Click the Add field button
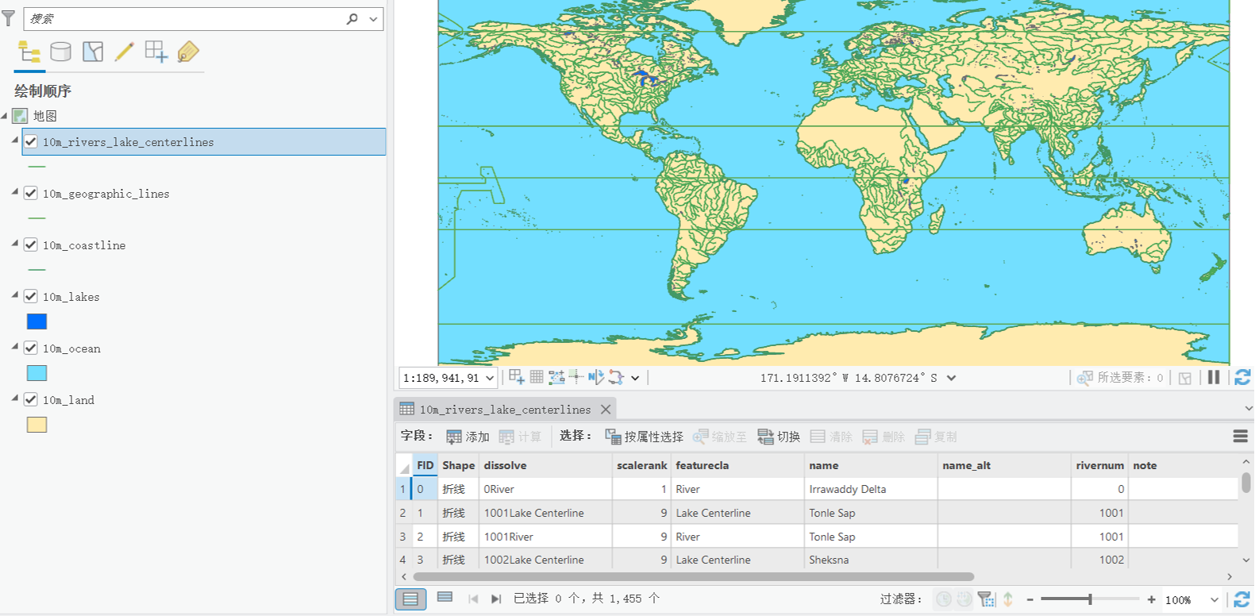The width and height of the screenshot is (1255, 616). point(468,437)
